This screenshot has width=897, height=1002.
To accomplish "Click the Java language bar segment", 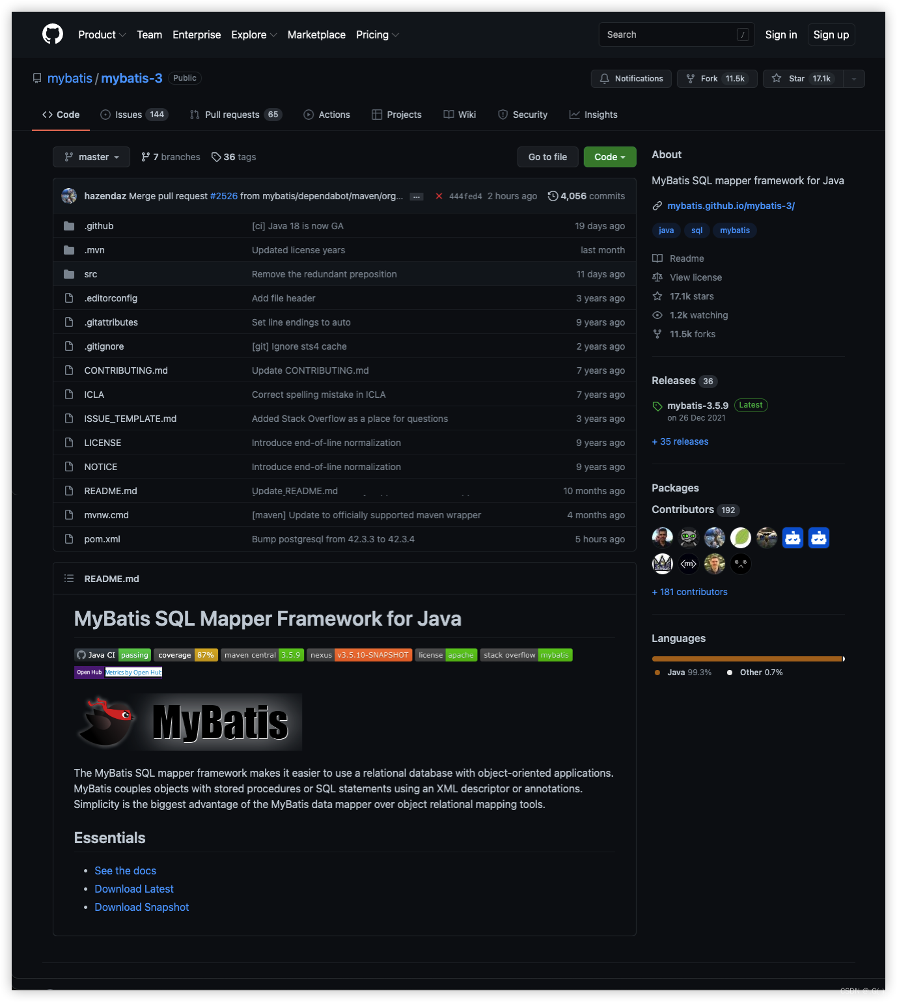I will 747,659.
